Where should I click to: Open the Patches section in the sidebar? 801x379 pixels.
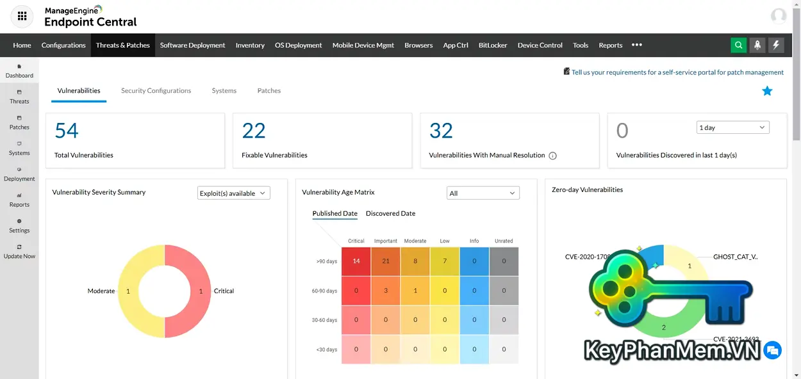point(19,123)
